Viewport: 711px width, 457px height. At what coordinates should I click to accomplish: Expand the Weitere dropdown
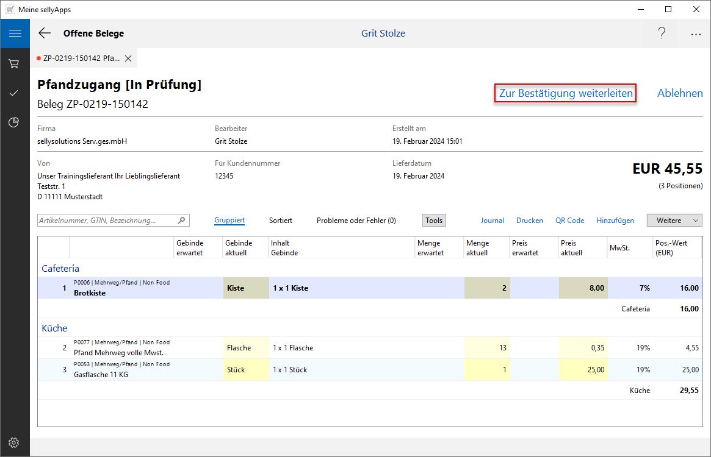click(x=674, y=221)
